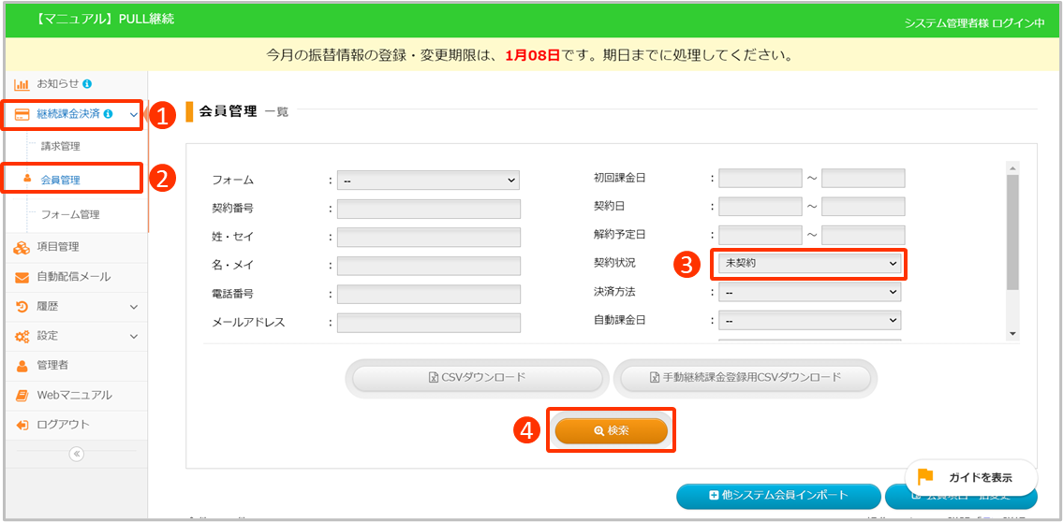Click the 契約番号 input field
1063x522 pixels.
coord(428,210)
